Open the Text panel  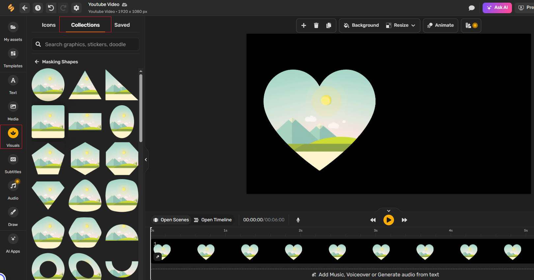[x=13, y=85]
